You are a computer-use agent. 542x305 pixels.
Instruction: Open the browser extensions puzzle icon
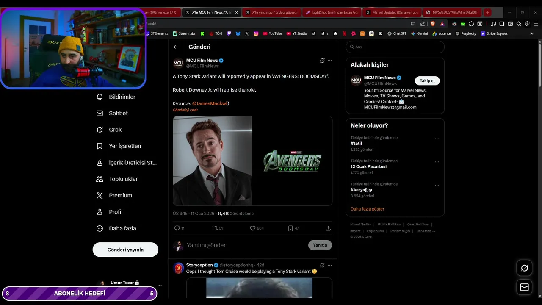471,24
